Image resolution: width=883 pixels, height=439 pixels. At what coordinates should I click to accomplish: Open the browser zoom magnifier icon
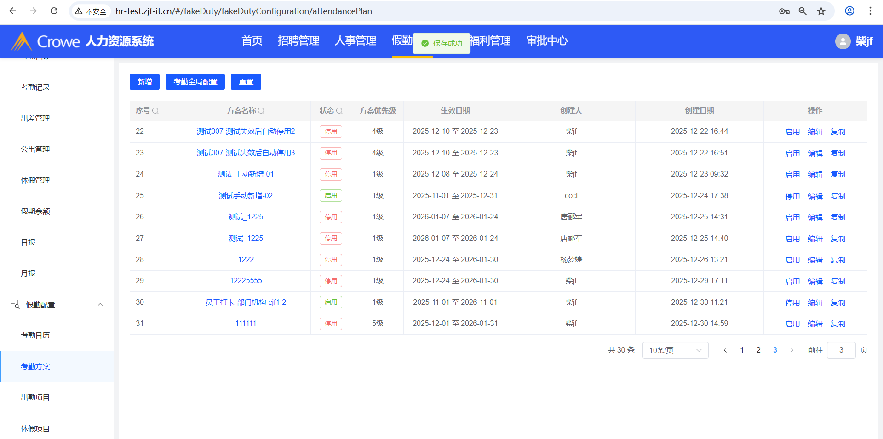(803, 11)
